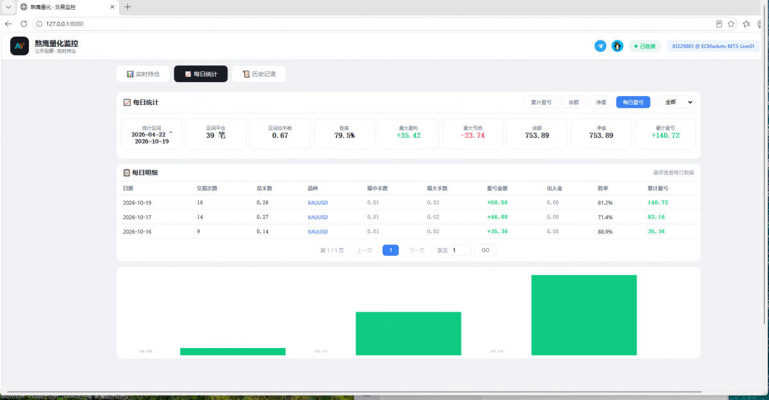Click the QQ penguin icon in the header
Screen dimensions: 769x400
coord(617,46)
